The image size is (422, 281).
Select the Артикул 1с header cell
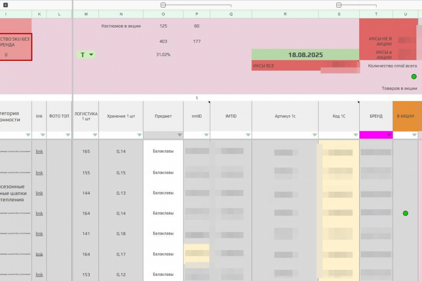point(285,116)
